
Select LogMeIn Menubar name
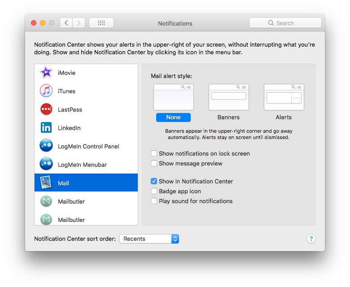coord(82,165)
